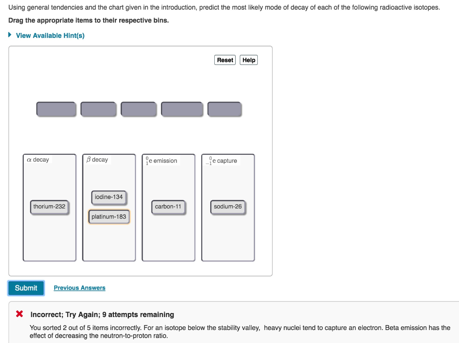Click the alpha decay bin header
459x343 pixels.
coord(37,160)
